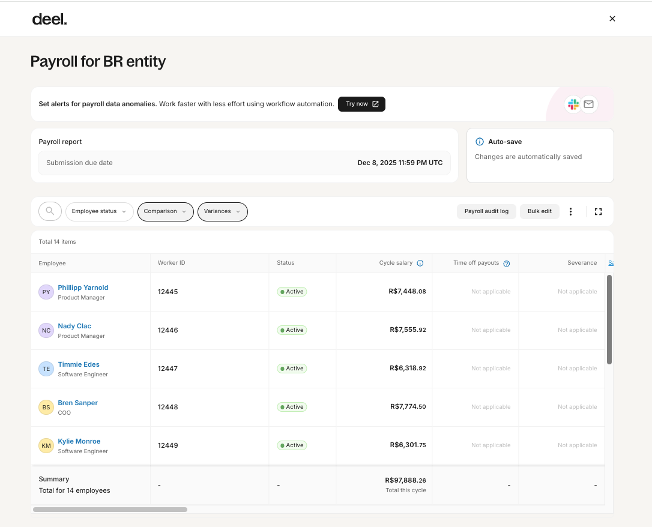Image resolution: width=652 pixels, height=527 pixels.
Task: Click worker ID 12445
Action: (x=168, y=292)
